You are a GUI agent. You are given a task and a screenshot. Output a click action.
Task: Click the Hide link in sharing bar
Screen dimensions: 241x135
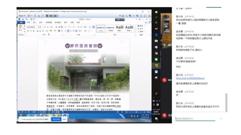[64, 119]
